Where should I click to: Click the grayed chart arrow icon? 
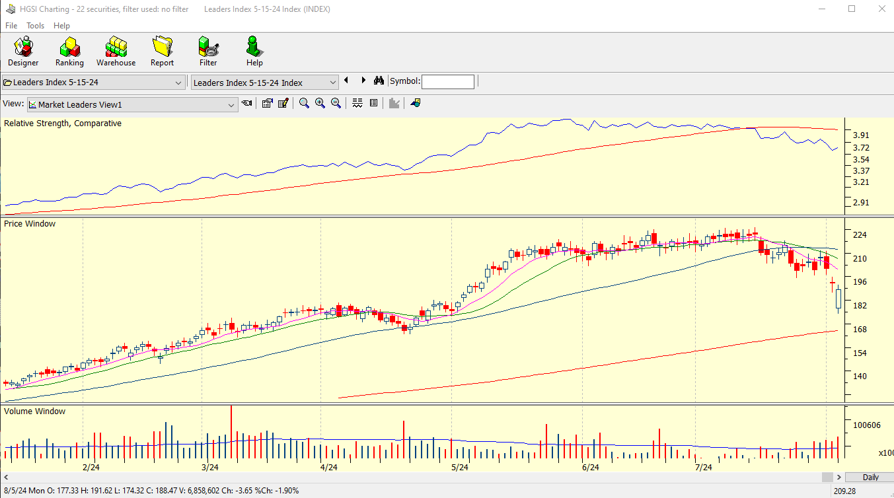(x=394, y=103)
